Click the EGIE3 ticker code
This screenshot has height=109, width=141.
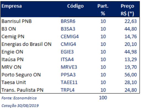(x=67, y=52)
